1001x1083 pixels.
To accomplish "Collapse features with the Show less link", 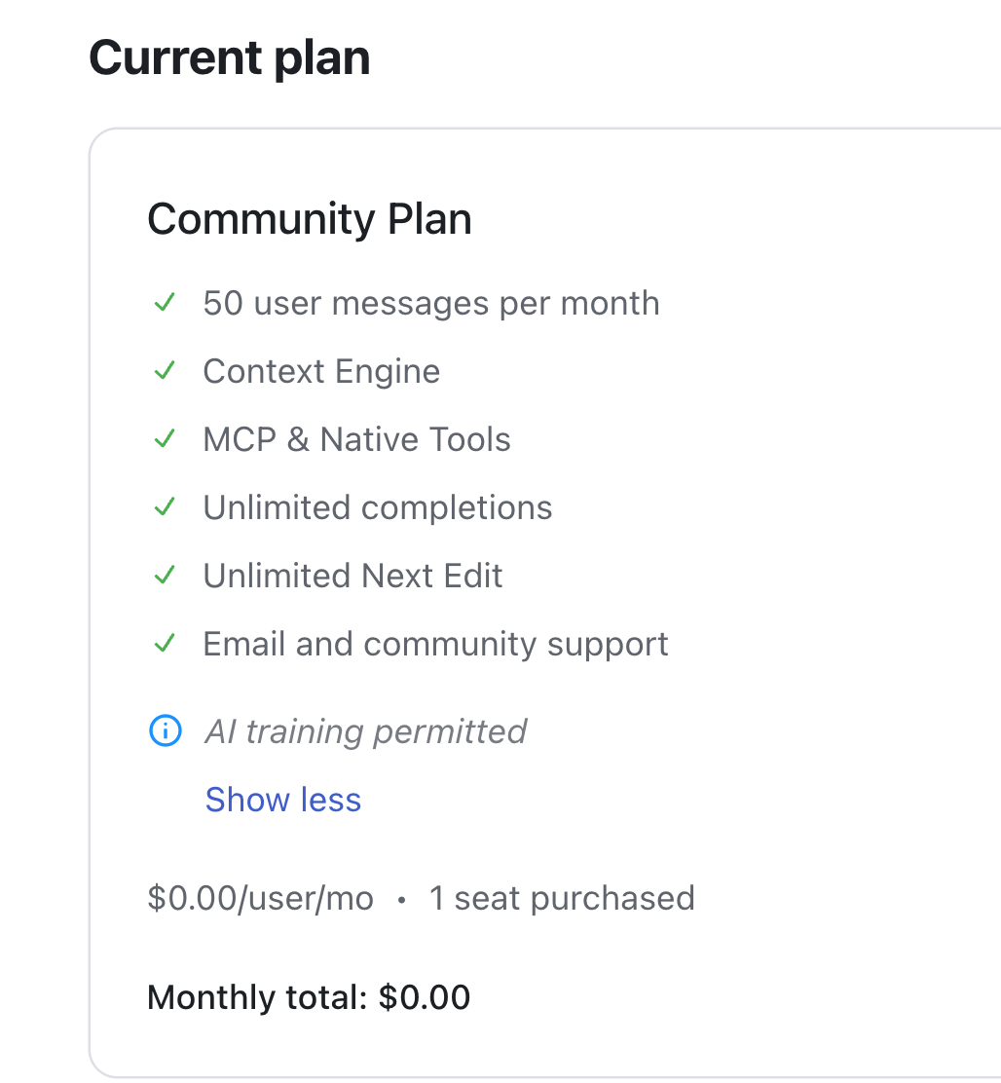I will pos(283,800).
